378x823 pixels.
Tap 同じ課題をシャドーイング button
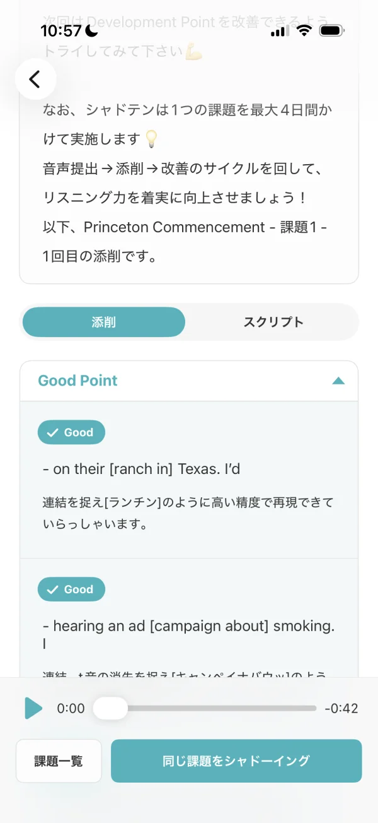tap(236, 761)
